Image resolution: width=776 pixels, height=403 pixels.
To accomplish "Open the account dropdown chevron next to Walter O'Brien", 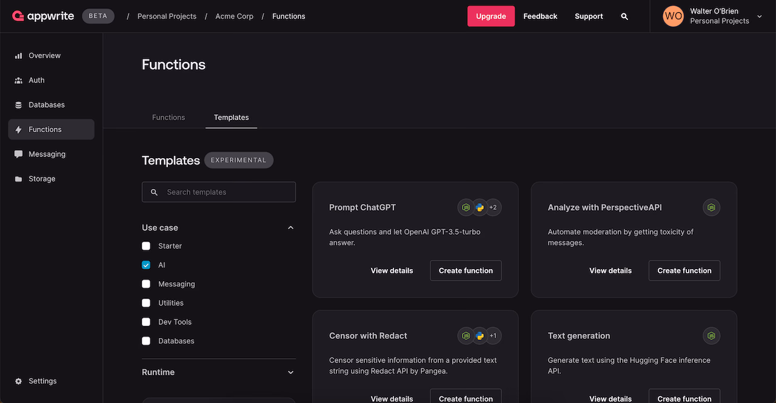I will point(760,16).
